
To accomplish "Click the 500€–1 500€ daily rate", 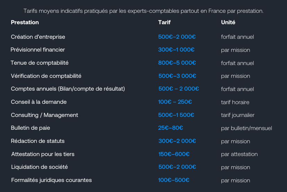I will point(176,115).
